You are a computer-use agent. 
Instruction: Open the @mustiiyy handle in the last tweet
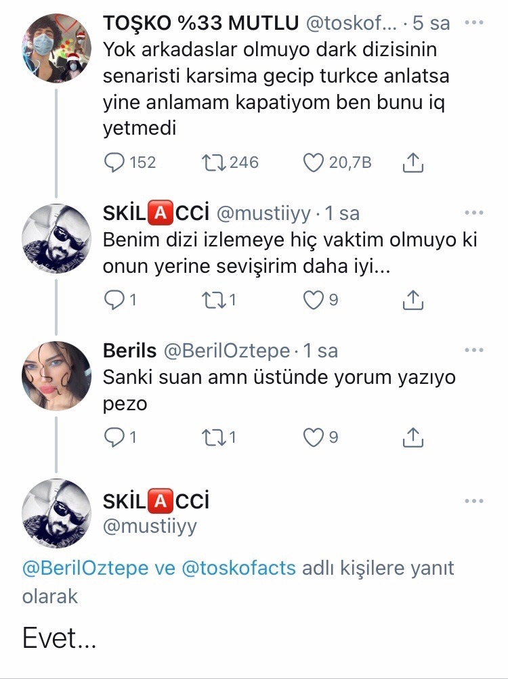149,526
